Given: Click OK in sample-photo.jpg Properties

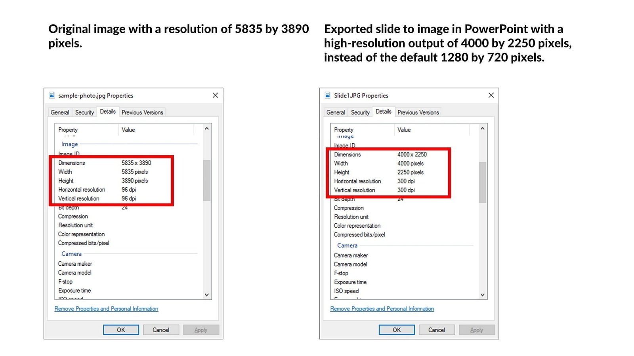Looking at the screenshot, I should [121, 330].
